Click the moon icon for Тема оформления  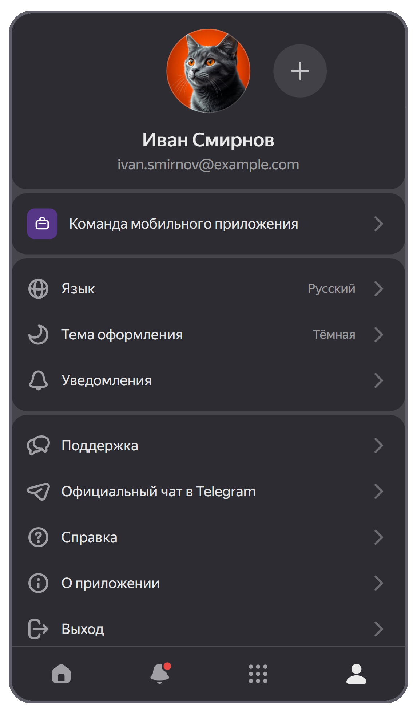[38, 335]
